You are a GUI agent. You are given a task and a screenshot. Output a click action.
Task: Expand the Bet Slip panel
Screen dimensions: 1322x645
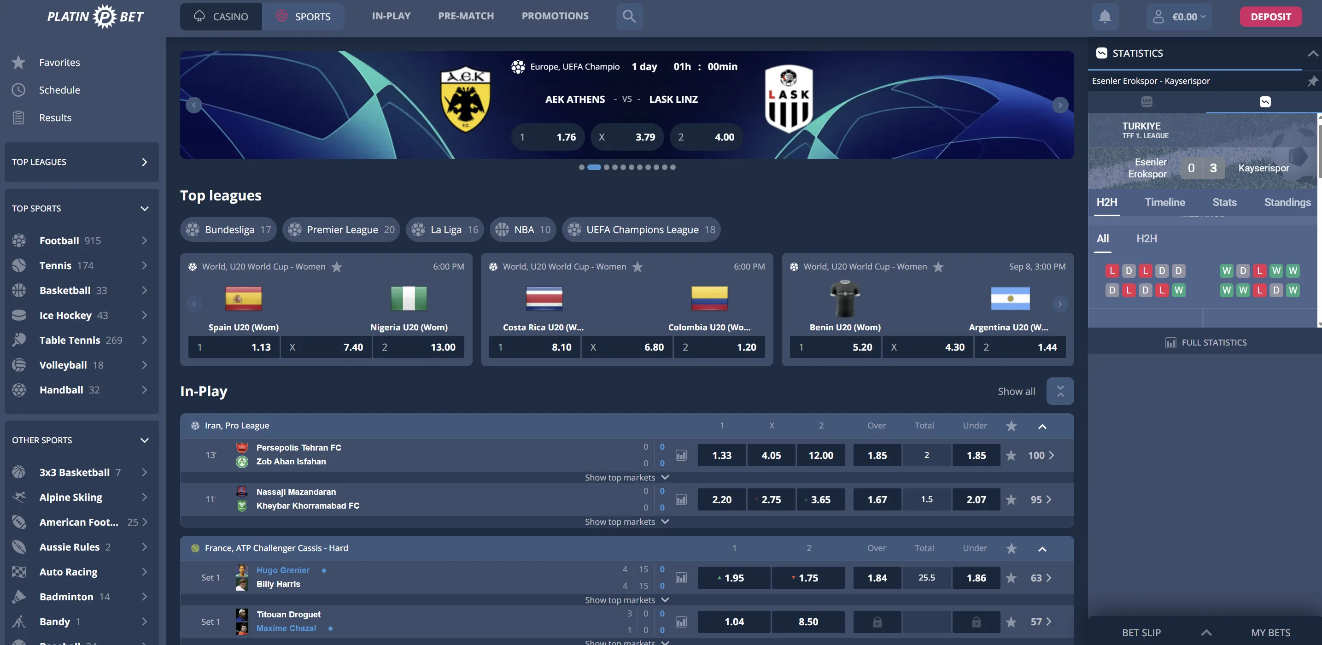(1206, 632)
